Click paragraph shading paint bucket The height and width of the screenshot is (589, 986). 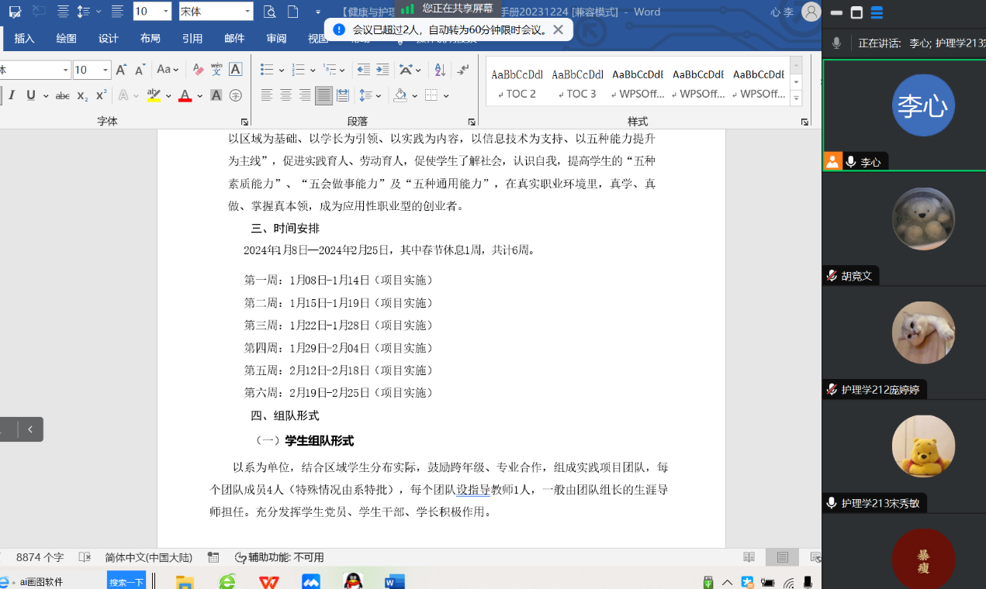coord(400,95)
